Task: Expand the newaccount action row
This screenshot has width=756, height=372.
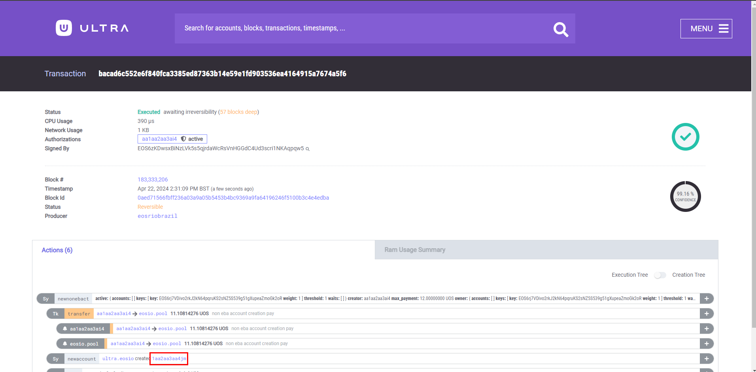Action: click(x=707, y=359)
